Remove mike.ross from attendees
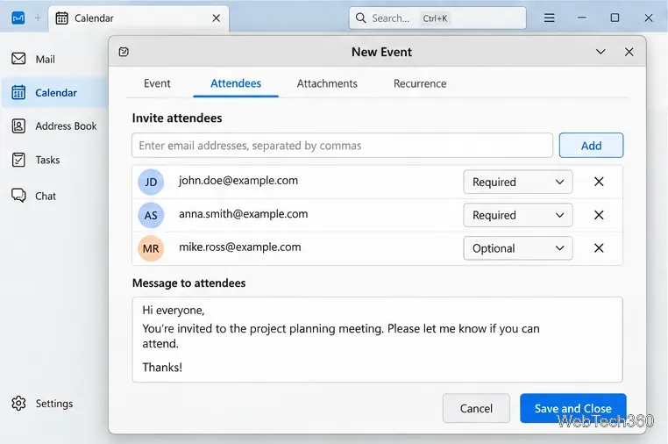Viewport: 668px width, 444px height. [x=599, y=247]
